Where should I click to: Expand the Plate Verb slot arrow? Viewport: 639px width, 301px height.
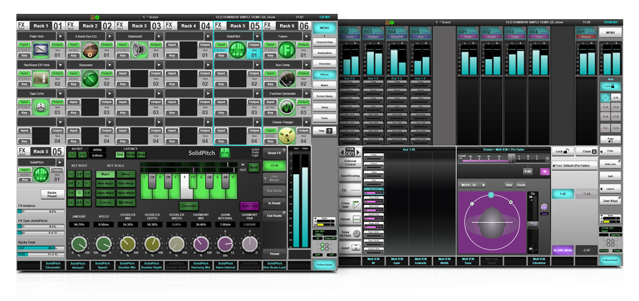(60, 35)
